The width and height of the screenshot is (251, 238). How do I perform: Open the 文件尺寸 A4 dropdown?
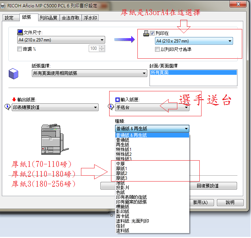tap(61, 40)
